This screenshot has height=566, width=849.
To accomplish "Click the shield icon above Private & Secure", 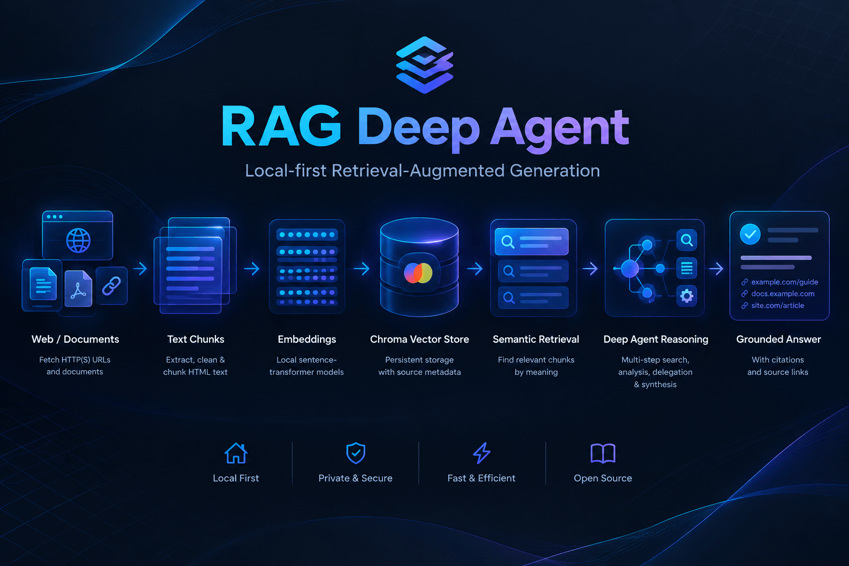I will [355, 453].
